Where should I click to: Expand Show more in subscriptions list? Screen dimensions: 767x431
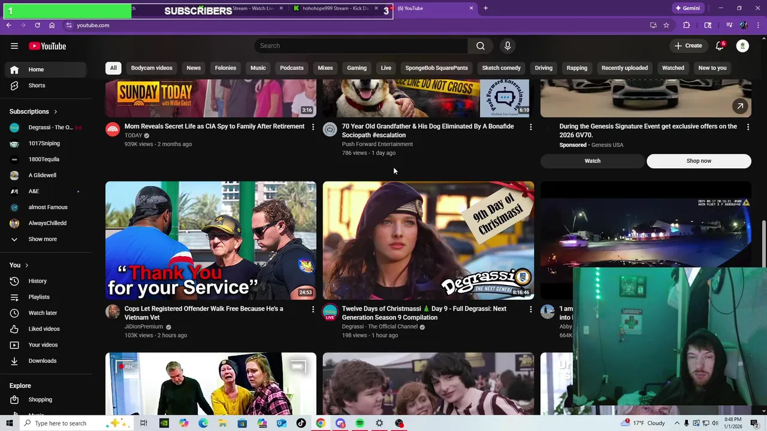[x=46, y=239]
